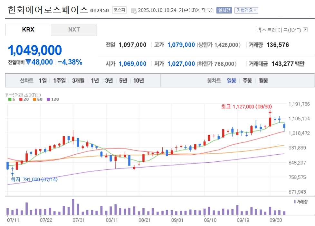Image resolution: width=315 pixels, height=226 pixels.
Task: Show the 10년 line chart
Action: pos(138,80)
